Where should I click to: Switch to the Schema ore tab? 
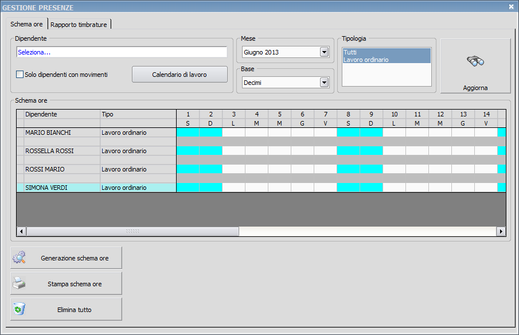[26, 24]
